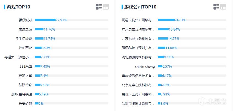Screen dimensions: 233x111
Task: Click the 网易（杭州）24.61% bar
Action: pyautogui.click(x=166, y=20)
